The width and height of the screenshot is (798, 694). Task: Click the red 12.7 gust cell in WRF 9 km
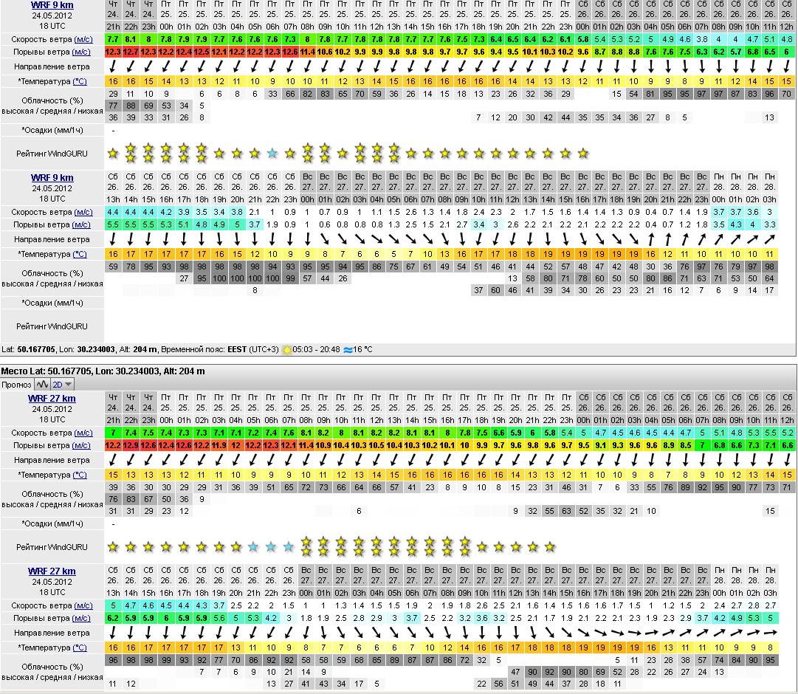point(131,52)
